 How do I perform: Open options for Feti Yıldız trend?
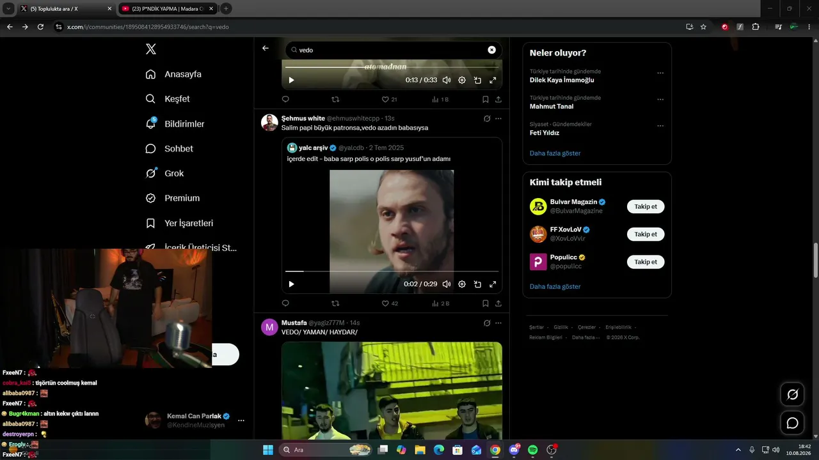coord(660,126)
